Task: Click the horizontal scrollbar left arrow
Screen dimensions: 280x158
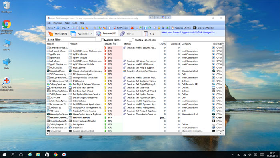Action: tap(48, 134)
